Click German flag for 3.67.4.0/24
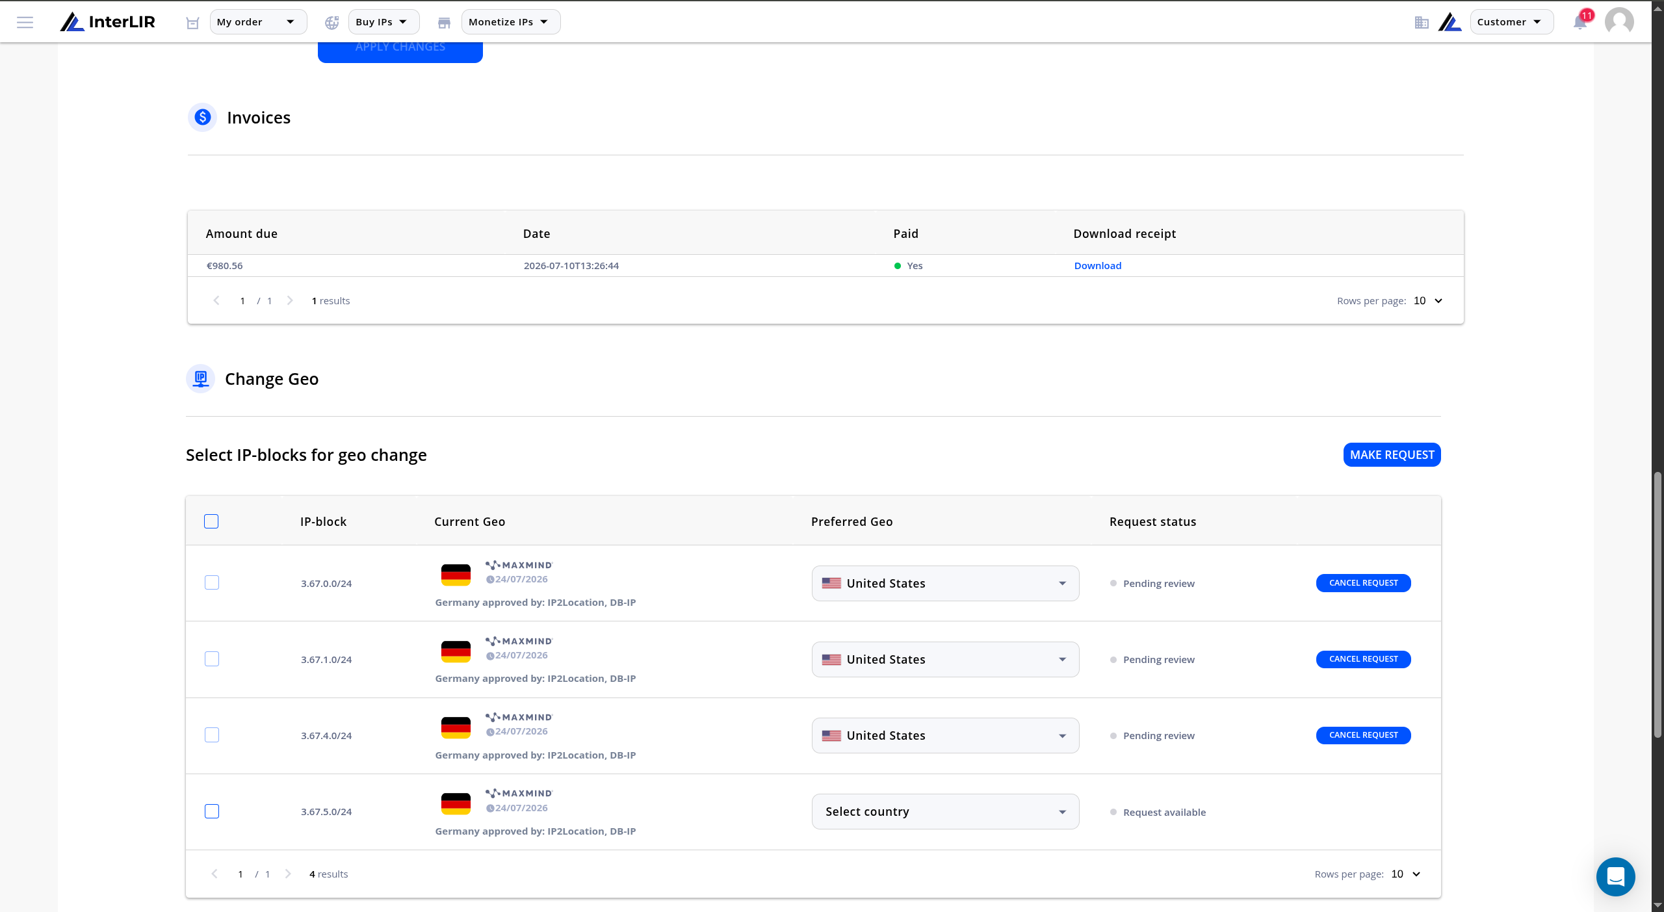This screenshot has height=912, width=1664. click(456, 727)
